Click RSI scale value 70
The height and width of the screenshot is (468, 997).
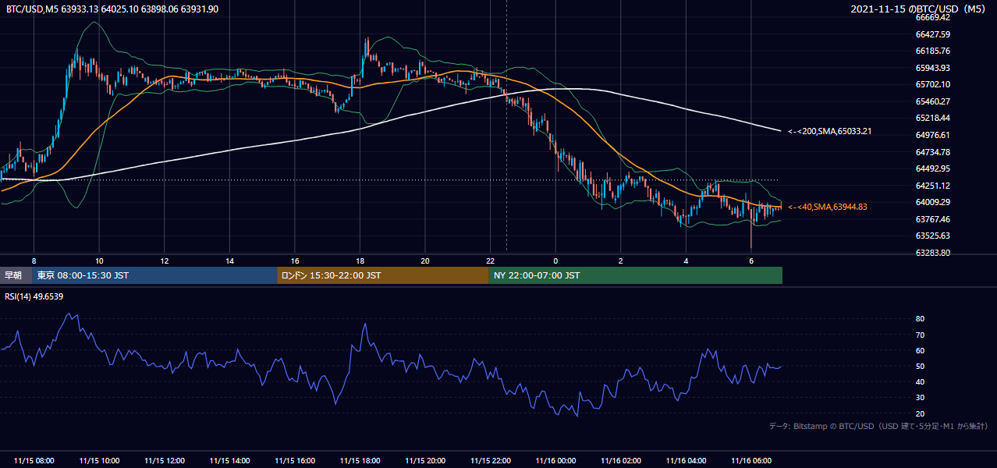click(920, 335)
